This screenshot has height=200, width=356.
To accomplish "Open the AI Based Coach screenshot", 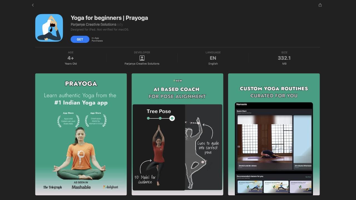I will coord(177,134).
